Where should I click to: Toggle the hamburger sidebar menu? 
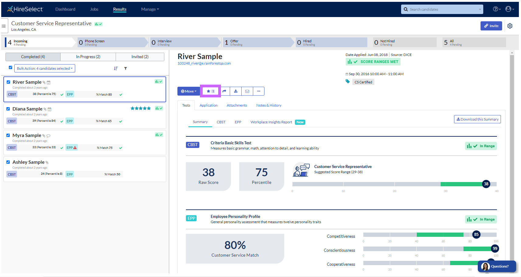tap(4, 26)
